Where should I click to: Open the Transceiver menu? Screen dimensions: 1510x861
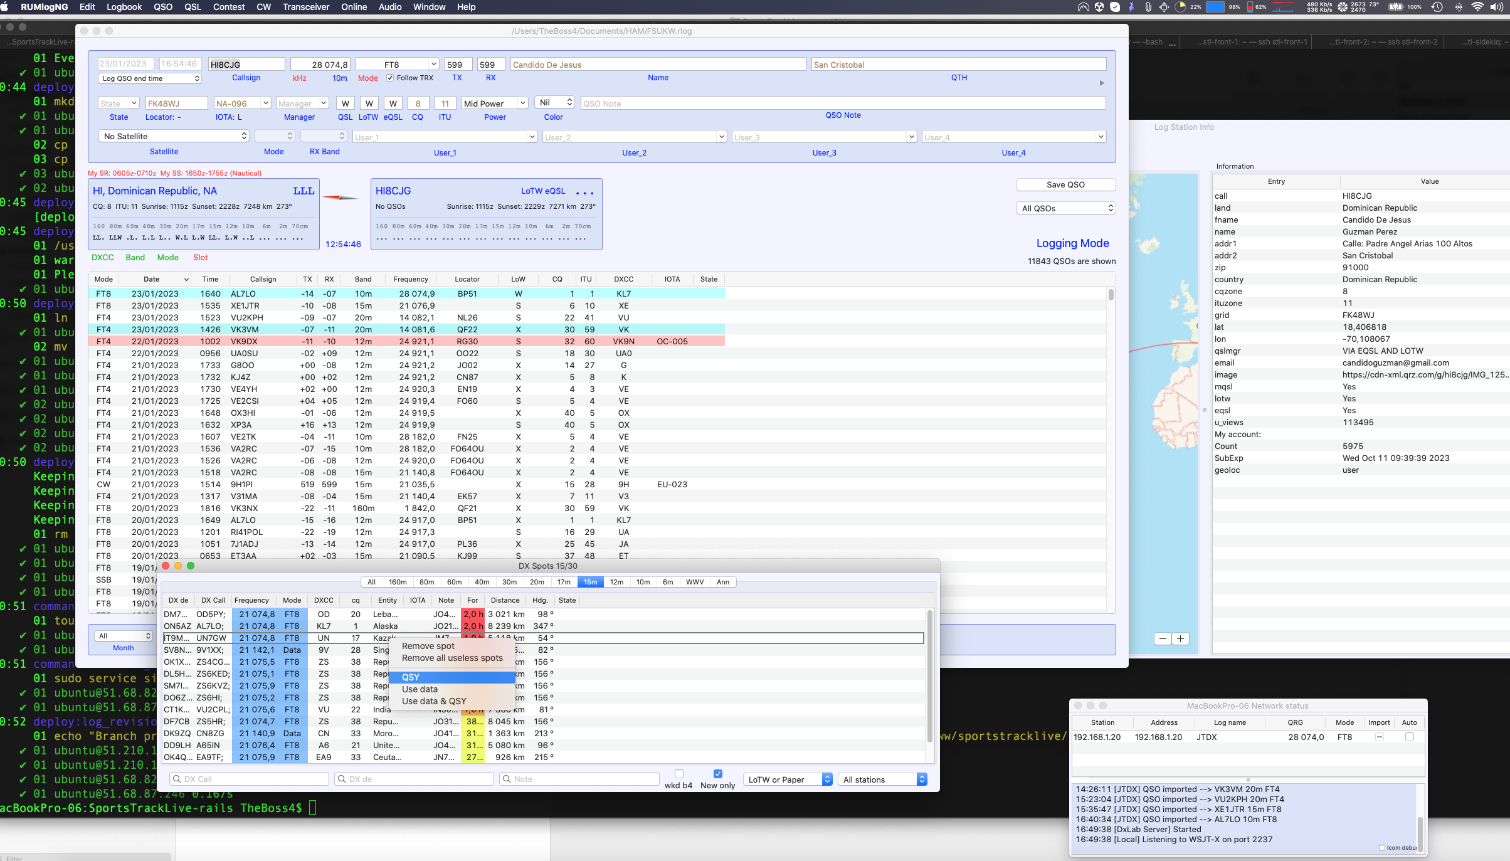[x=305, y=7]
